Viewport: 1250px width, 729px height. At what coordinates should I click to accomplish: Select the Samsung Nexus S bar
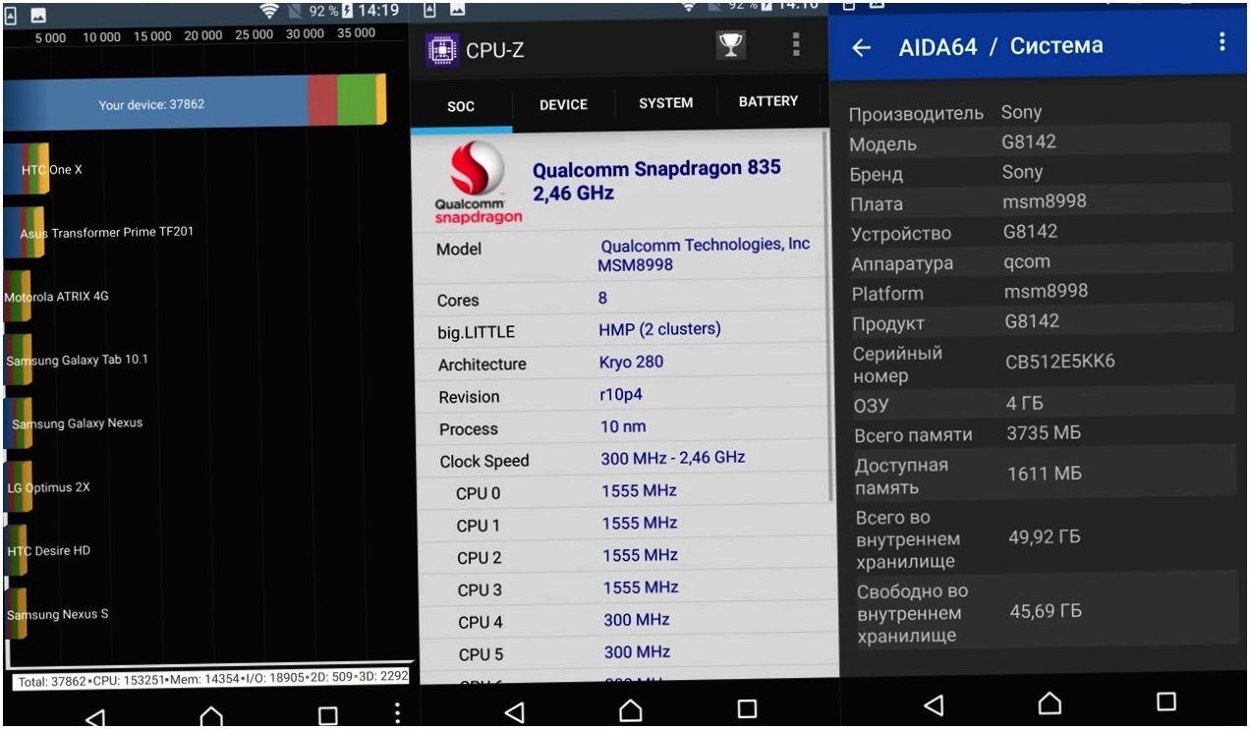[x=15, y=614]
